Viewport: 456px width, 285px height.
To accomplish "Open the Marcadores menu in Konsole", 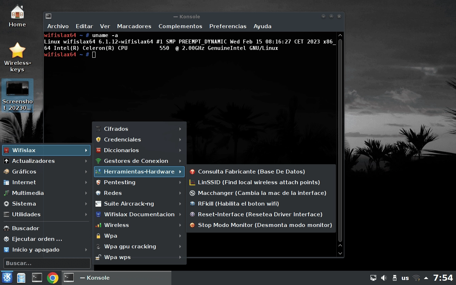I will [x=134, y=26].
